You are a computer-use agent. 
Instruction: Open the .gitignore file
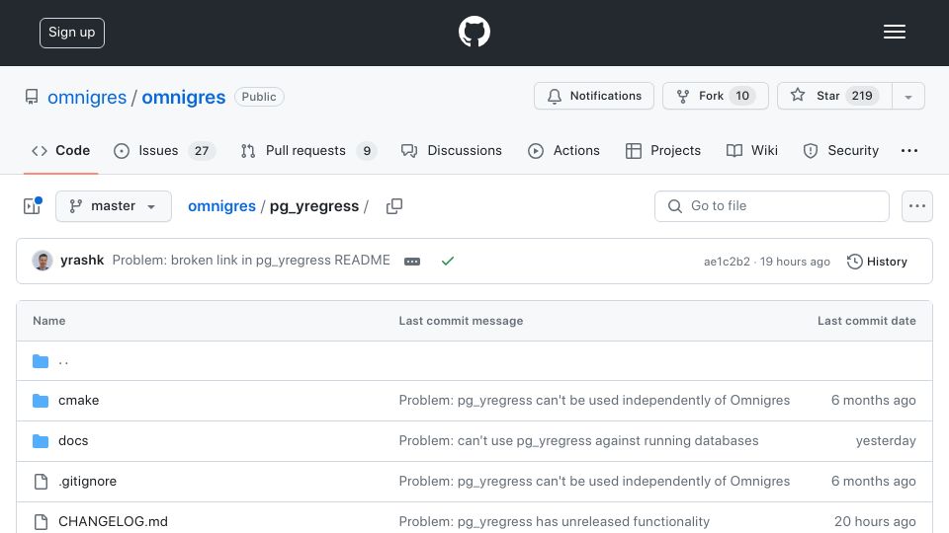click(88, 482)
